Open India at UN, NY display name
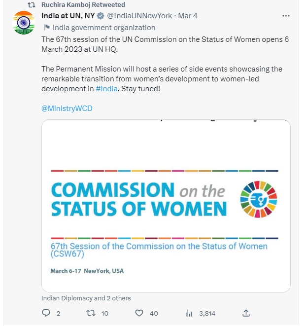This screenshot has height=326, width=305. [x=68, y=16]
